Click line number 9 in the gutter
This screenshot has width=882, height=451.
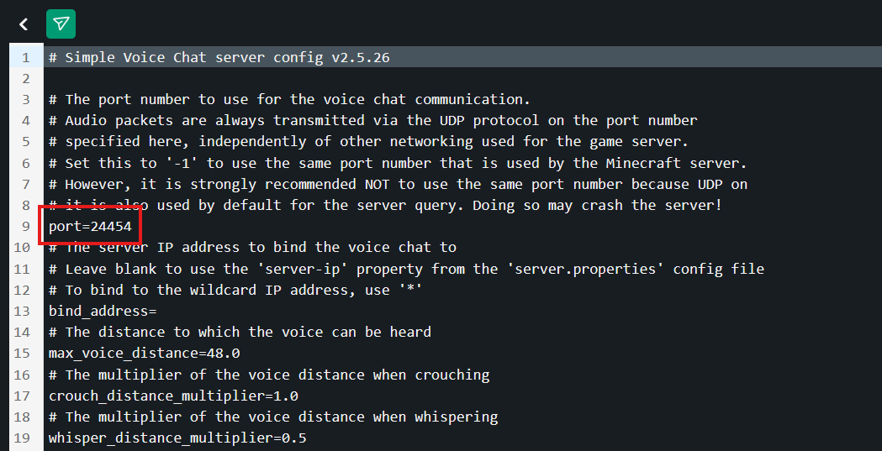coord(25,227)
